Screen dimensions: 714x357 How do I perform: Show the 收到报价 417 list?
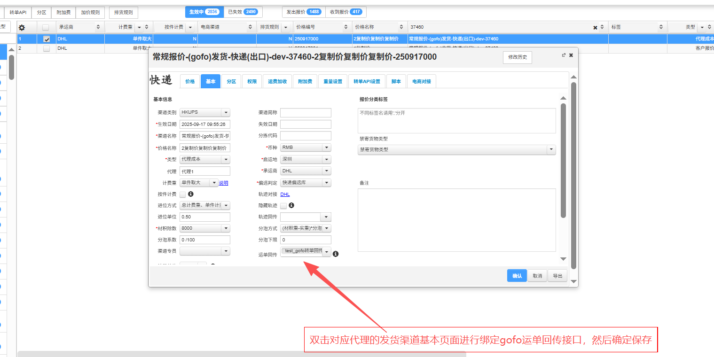(346, 12)
